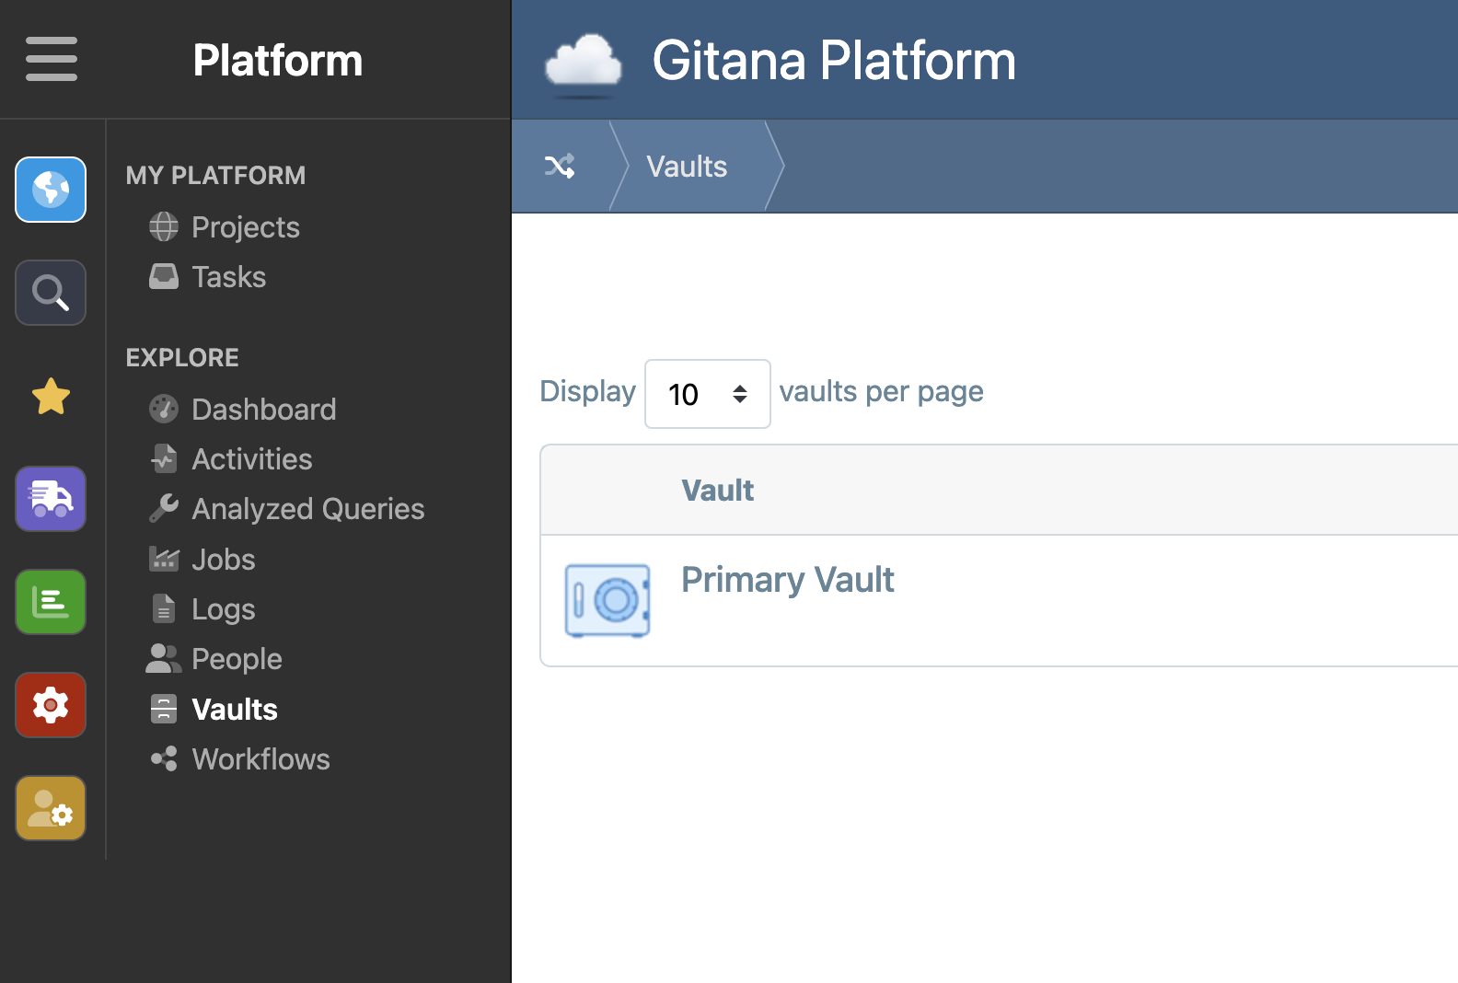Click the Tasks inbox icon
1458x983 pixels.
click(x=164, y=276)
